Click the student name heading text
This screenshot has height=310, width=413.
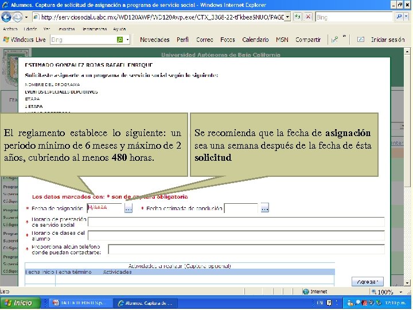[89, 65]
